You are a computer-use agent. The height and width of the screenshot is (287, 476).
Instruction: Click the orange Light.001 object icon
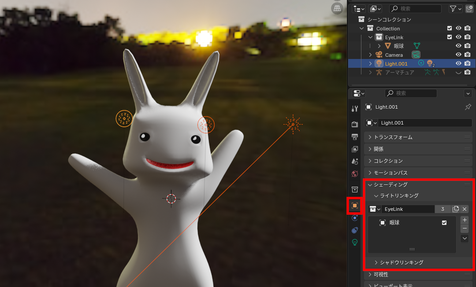(379, 63)
